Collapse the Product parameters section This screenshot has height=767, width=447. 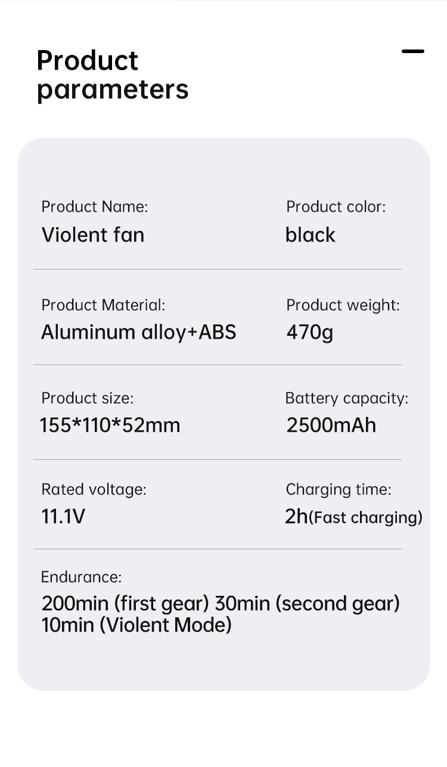[x=412, y=52]
